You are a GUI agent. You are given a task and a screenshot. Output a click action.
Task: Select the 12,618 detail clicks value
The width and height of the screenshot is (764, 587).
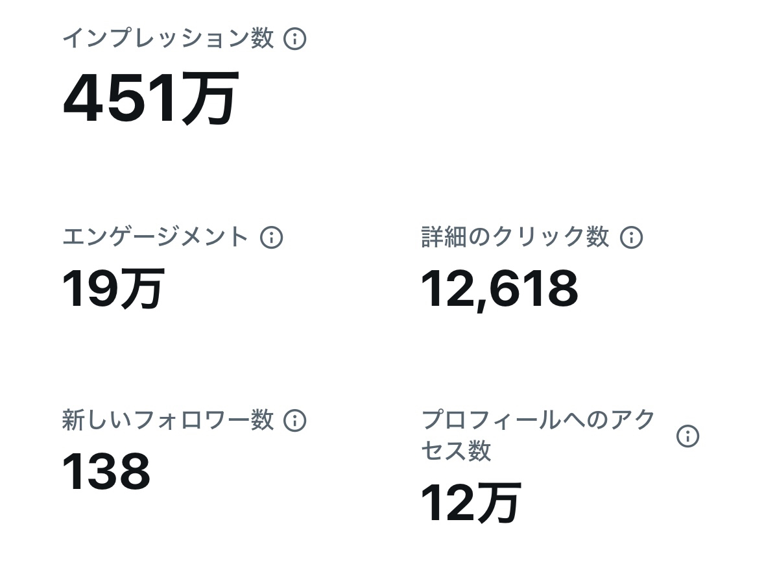point(499,289)
